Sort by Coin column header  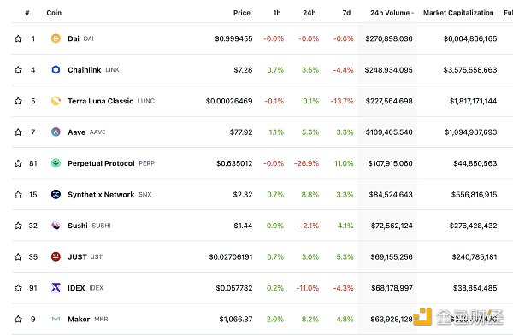click(x=54, y=13)
